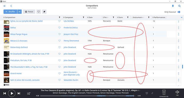184x98 pixels.
Task: Filter the Form column
Action: 128,17
